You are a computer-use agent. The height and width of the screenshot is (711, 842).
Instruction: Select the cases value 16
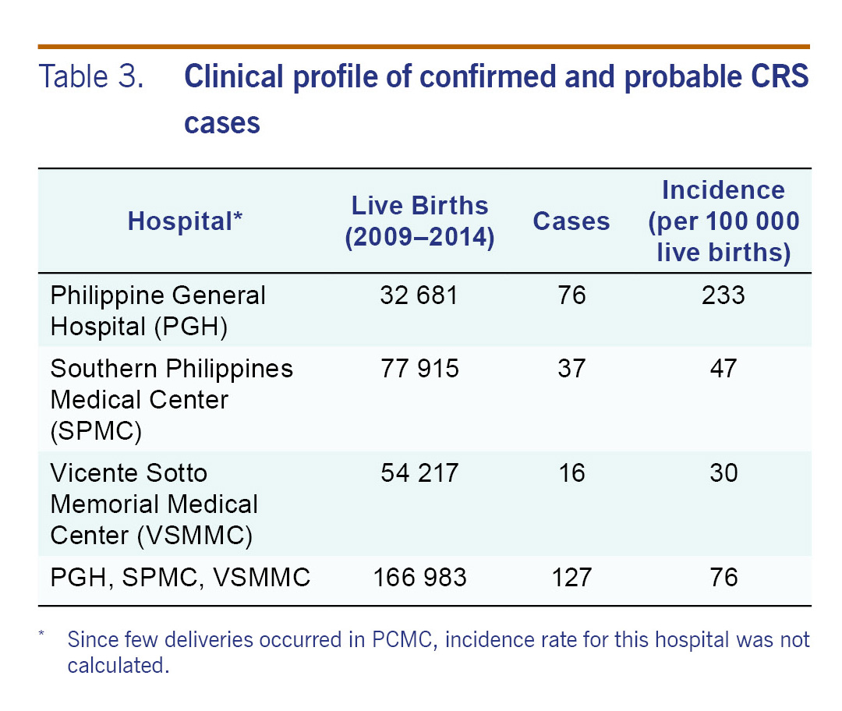[571, 473]
